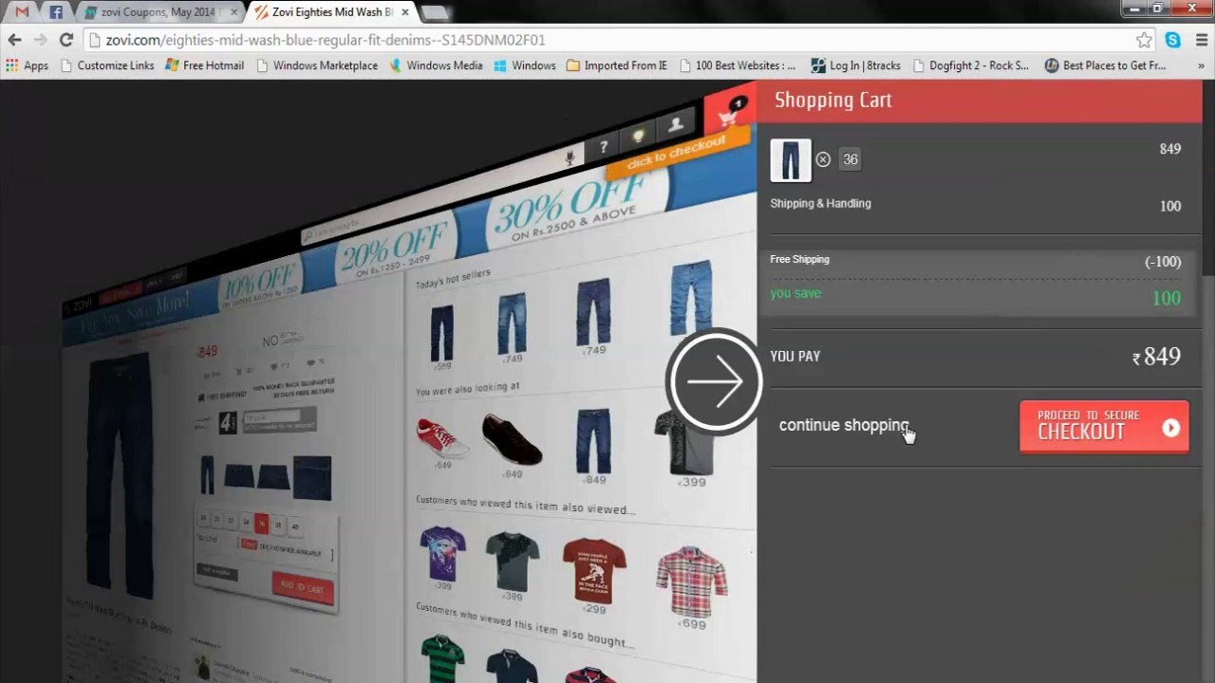Open the Customize Links bookmark
Viewport: 1215px width, 683px height.
(106, 65)
